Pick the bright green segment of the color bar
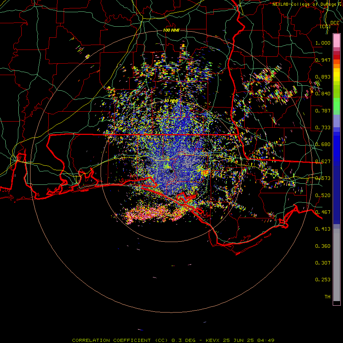Image resolution: width=343 pixels, height=343 pixels. (337, 104)
